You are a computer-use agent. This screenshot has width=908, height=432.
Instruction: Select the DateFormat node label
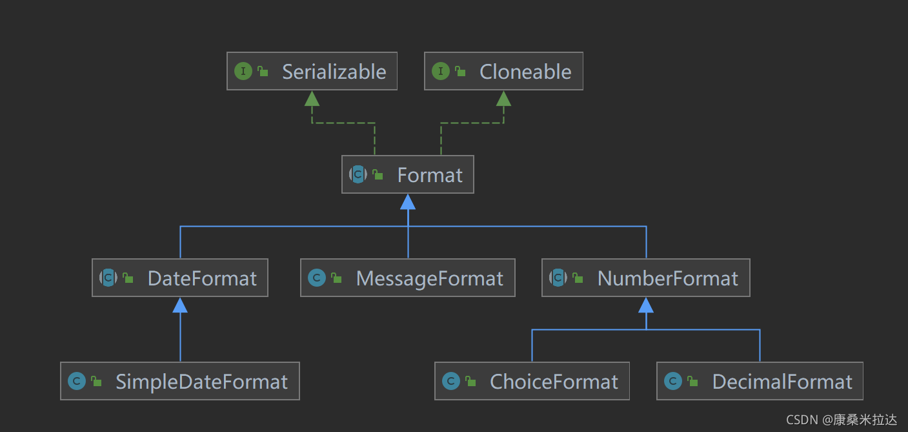(x=202, y=278)
